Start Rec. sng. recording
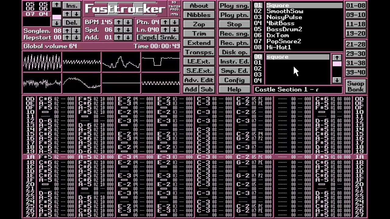This screenshot has height=219, width=390. click(x=234, y=33)
